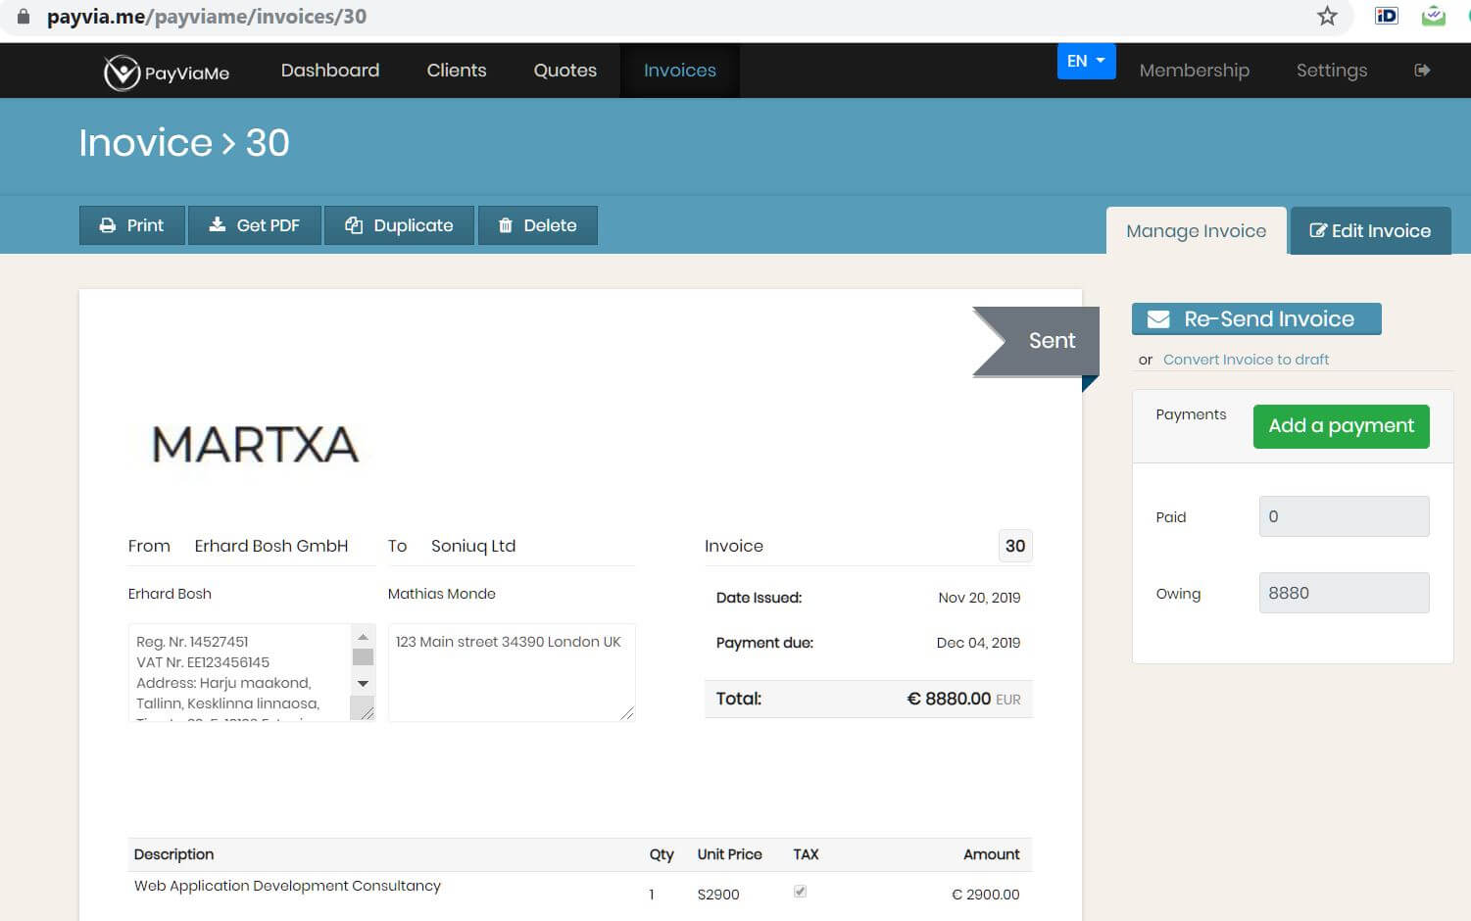This screenshot has height=921, width=1471.
Task: Click the '$2900' unit price cell
Action: (x=718, y=895)
